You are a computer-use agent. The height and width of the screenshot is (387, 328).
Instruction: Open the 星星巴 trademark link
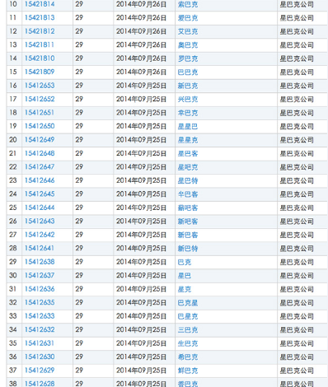(x=188, y=127)
